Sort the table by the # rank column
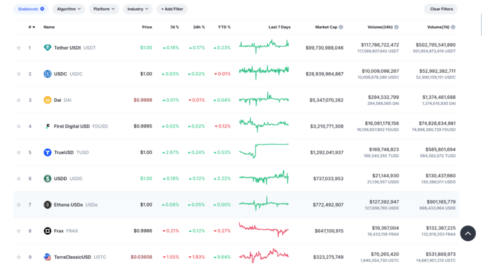Viewport: 482px width, 265px height. (x=31, y=27)
